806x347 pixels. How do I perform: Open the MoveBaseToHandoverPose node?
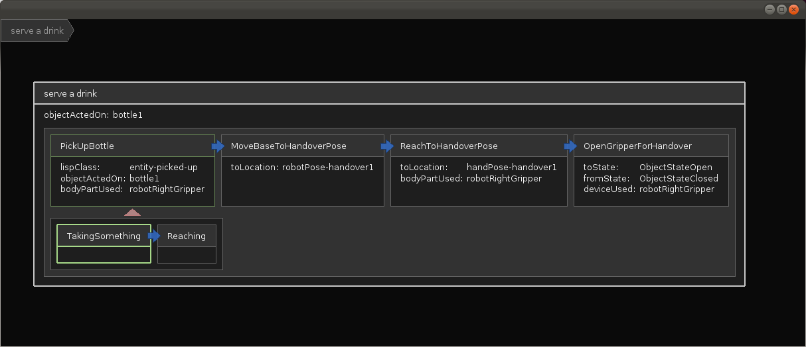303,146
